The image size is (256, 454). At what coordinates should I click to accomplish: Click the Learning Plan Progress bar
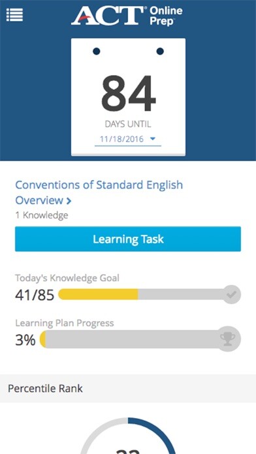tap(140, 339)
